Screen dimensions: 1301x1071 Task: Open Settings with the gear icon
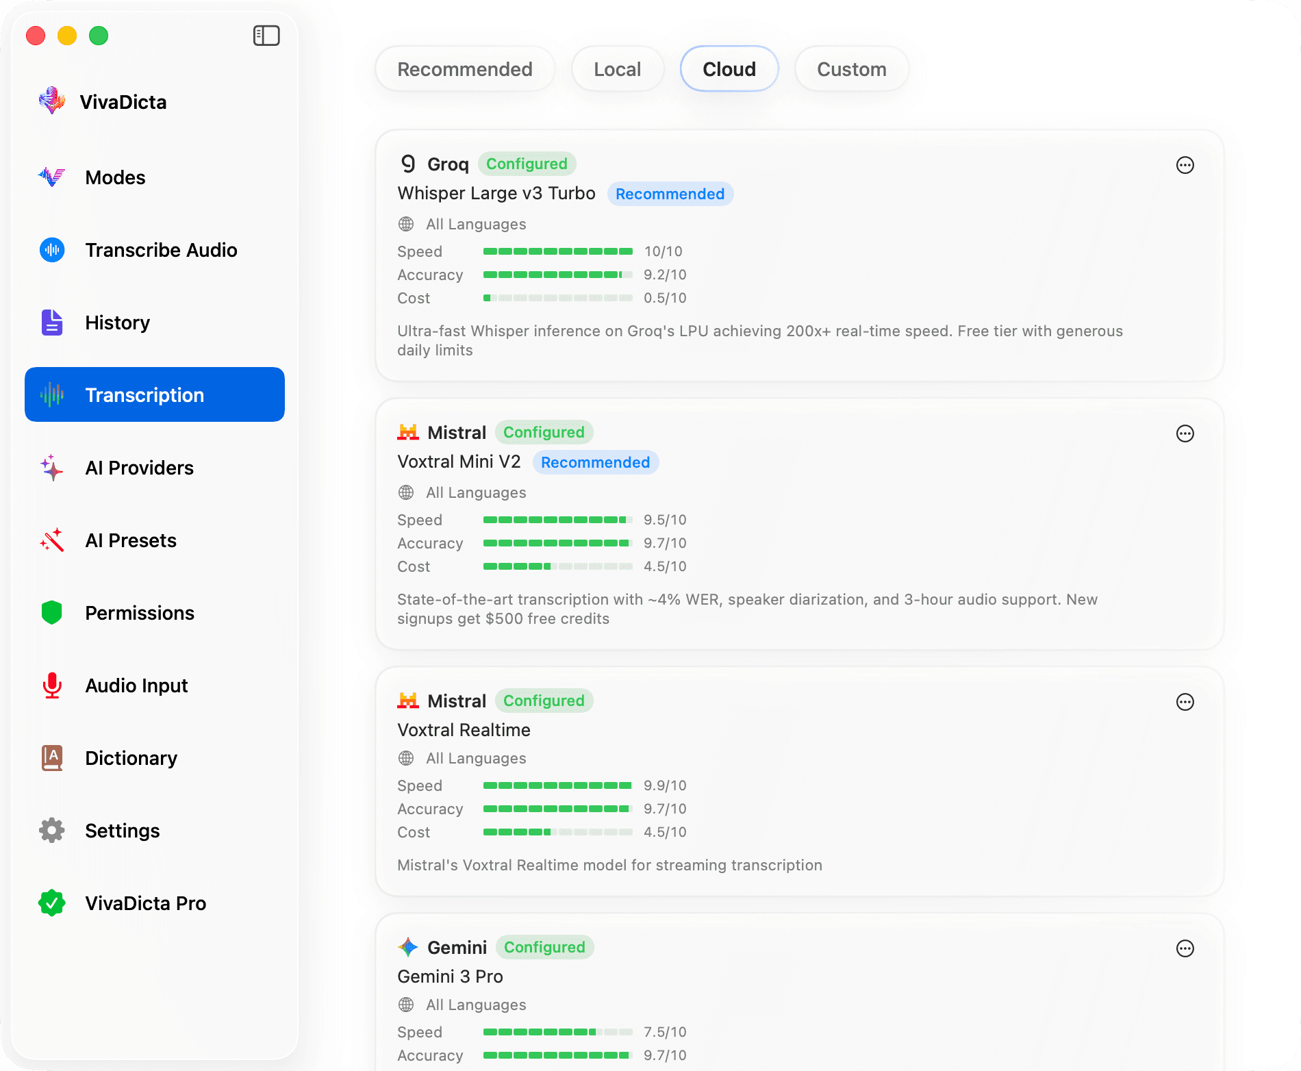tap(51, 831)
